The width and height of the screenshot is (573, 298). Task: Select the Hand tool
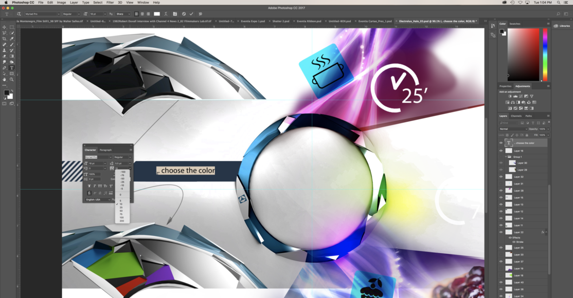[x=5, y=80]
